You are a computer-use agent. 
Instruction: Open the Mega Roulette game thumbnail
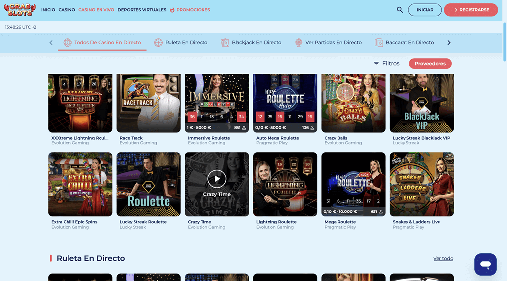pos(353,184)
